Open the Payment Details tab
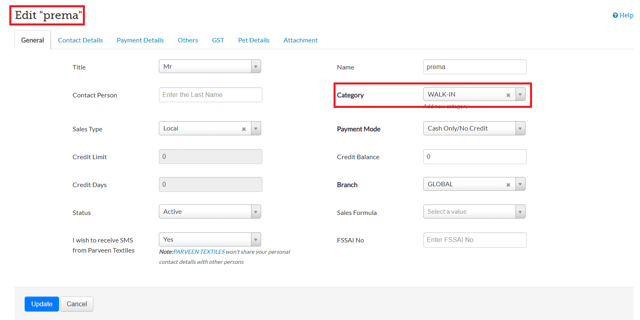The width and height of the screenshot is (640, 320). (x=140, y=40)
